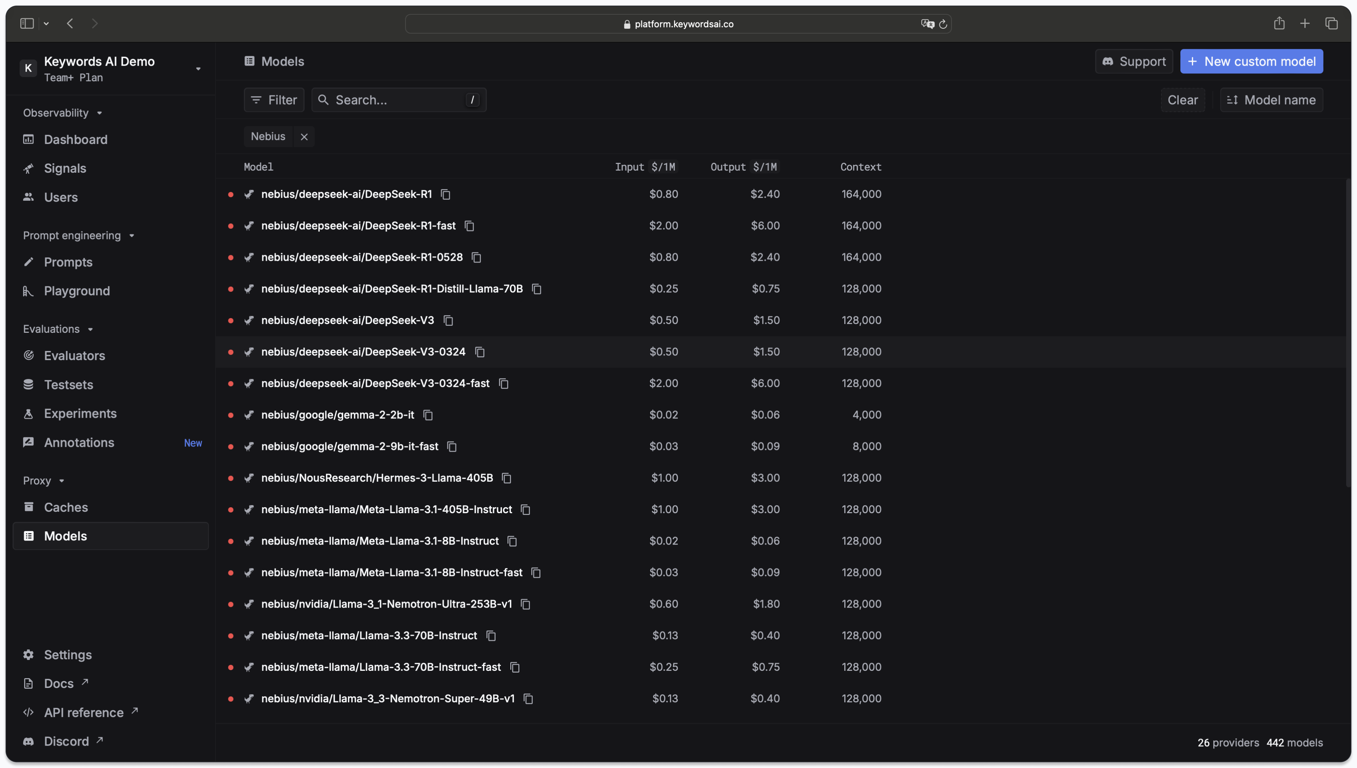Image resolution: width=1357 pixels, height=768 pixels.
Task: Click the New custom model button
Action: click(x=1251, y=61)
